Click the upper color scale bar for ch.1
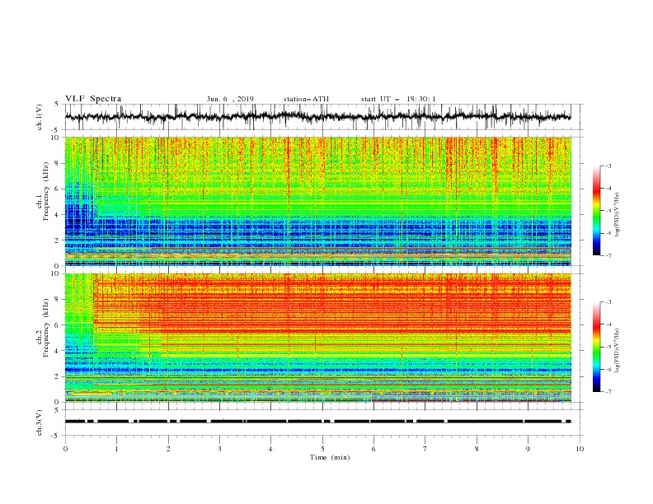 pyautogui.click(x=596, y=211)
